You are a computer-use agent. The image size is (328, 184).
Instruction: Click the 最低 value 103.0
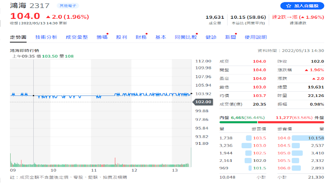tap(259, 87)
